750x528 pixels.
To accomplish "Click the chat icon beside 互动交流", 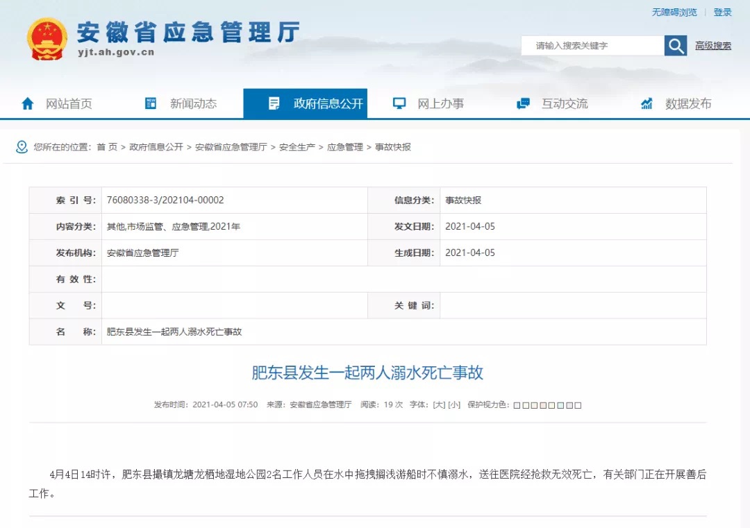I will pyautogui.click(x=524, y=103).
